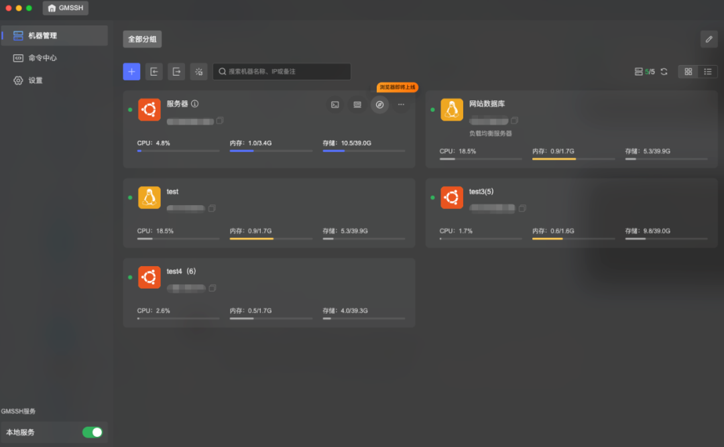
Task: Click the 网站数据库 memory usage bar
Action: [573, 159]
